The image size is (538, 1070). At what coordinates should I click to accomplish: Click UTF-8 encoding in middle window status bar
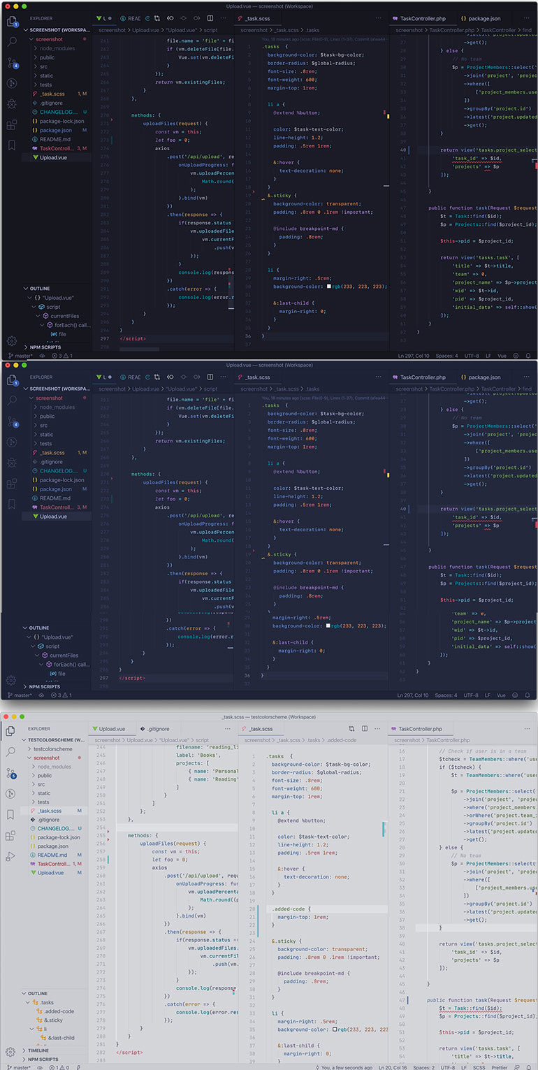(x=470, y=695)
